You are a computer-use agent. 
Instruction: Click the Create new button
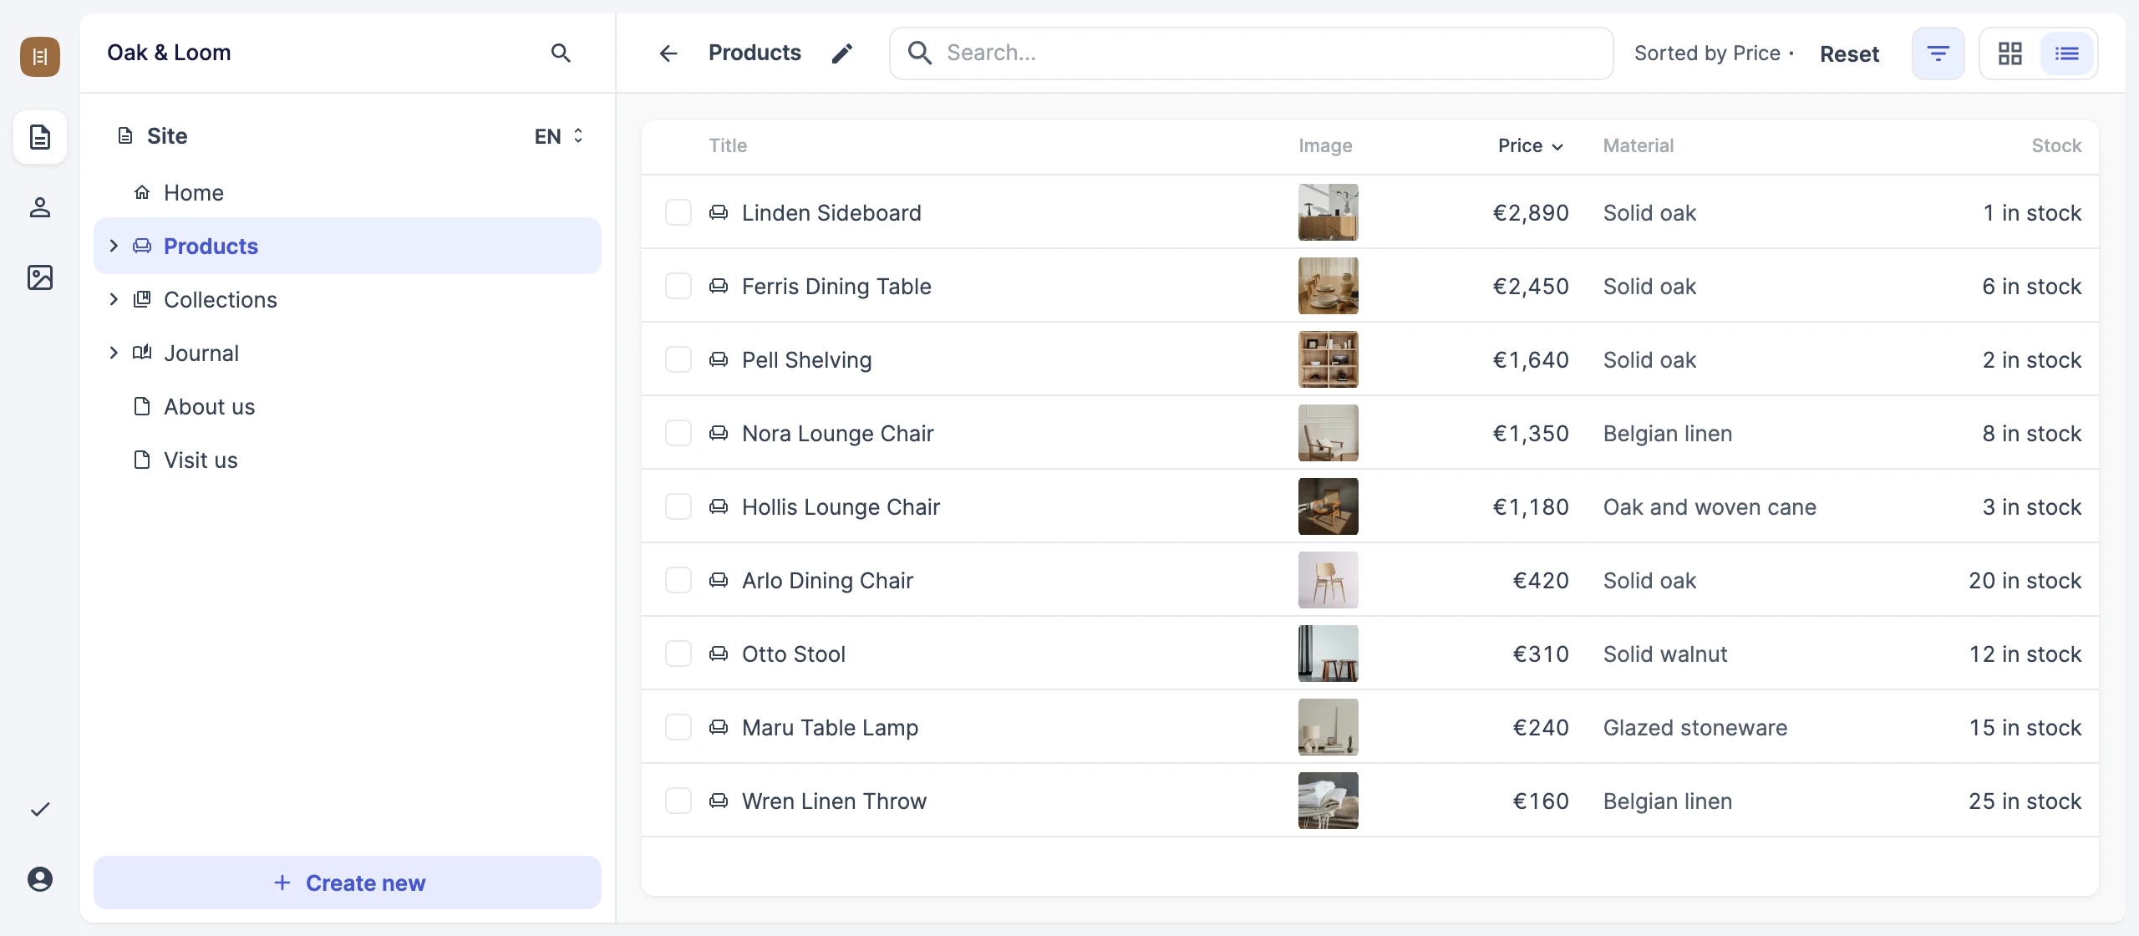348,883
